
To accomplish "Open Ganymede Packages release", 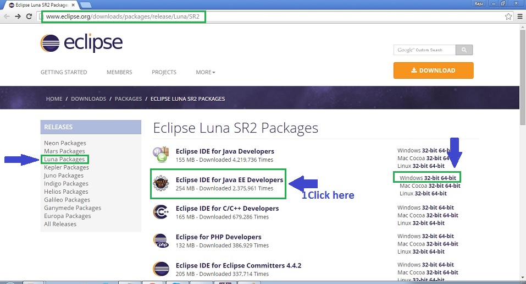I will point(73,207).
